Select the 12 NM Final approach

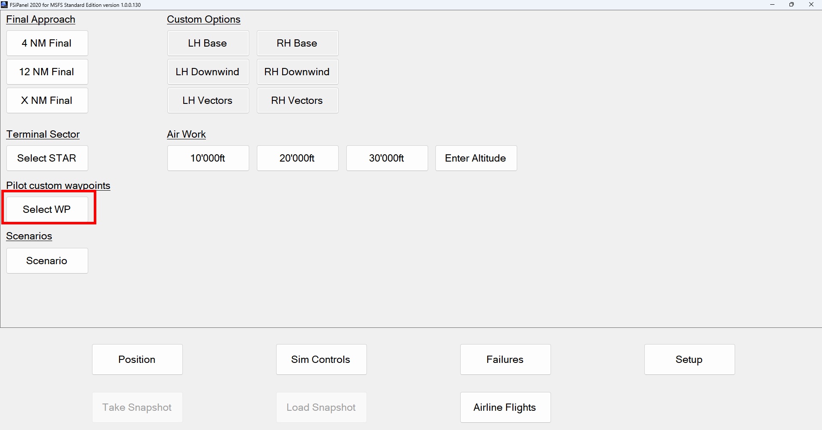[47, 72]
